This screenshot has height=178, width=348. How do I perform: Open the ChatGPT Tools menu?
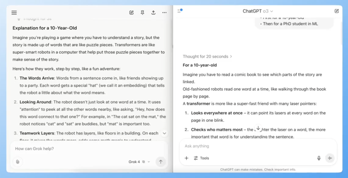201,158
